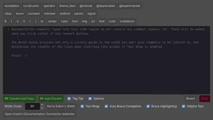Insert a closing bracket ]
Screen dimensions: 213x120
(x=36, y=21)
